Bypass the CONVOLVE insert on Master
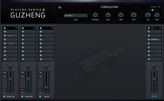This screenshot has height=101, width=164. click(149, 40)
